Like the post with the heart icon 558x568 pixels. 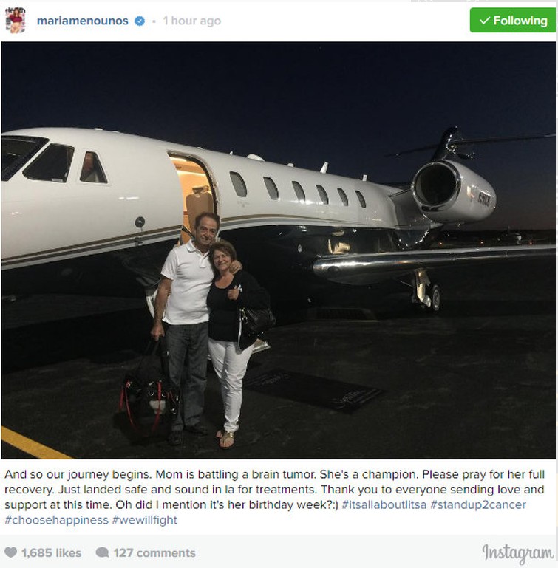click(10, 552)
